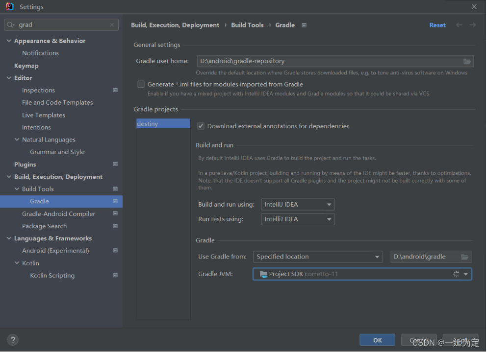Collapse Build Tools node

(x=17, y=189)
